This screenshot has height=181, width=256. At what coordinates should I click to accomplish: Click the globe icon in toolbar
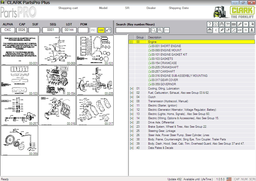pyautogui.click(x=252, y=24)
